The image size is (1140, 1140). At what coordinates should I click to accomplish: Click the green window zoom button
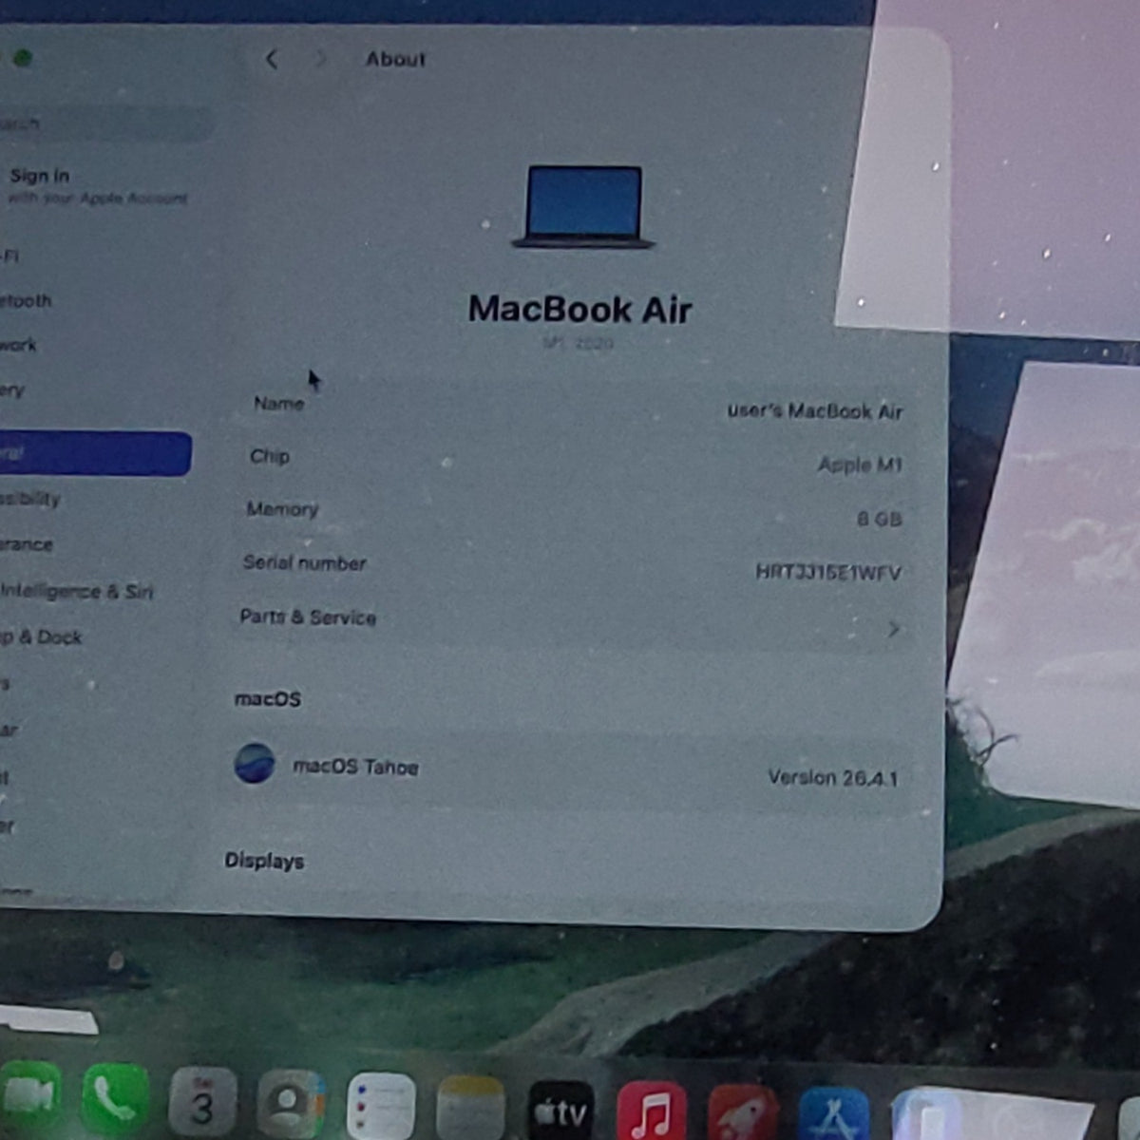23,58
